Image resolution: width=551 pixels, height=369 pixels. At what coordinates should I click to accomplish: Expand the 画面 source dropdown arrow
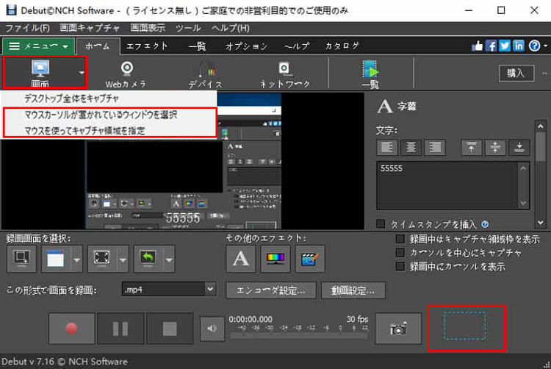(x=82, y=73)
